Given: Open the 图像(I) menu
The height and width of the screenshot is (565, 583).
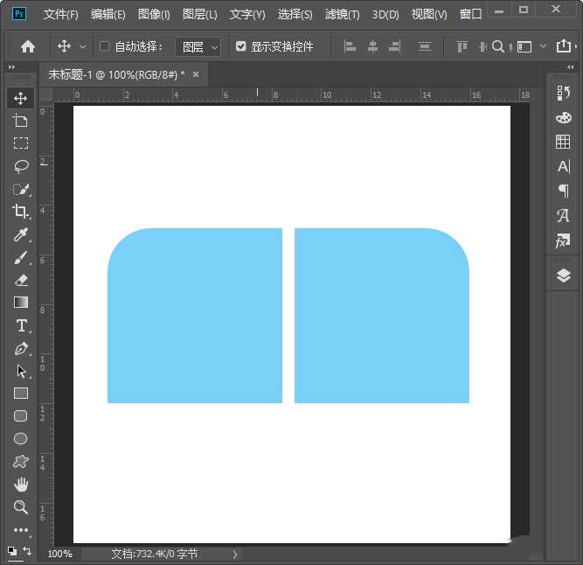Looking at the screenshot, I should (x=154, y=15).
